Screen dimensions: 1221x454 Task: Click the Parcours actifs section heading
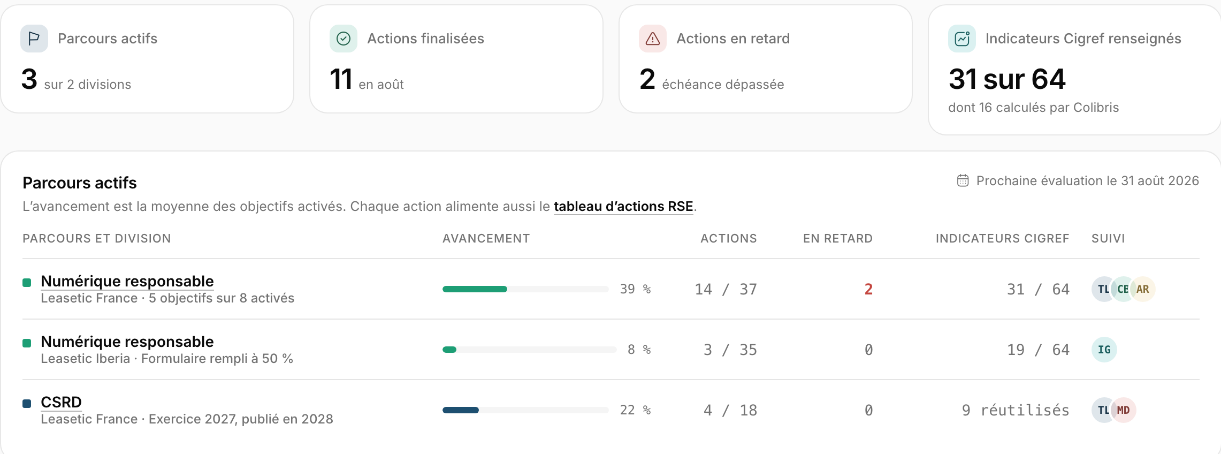[x=80, y=183]
